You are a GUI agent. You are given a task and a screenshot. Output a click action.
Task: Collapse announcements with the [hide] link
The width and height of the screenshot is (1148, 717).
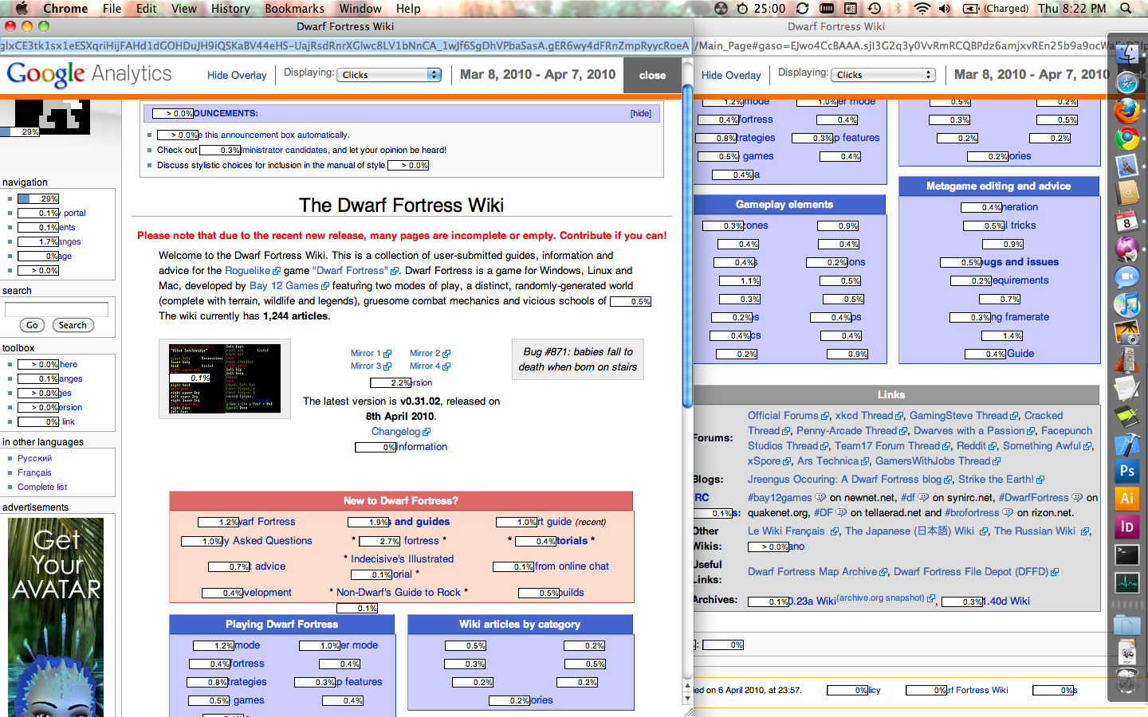pos(641,113)
